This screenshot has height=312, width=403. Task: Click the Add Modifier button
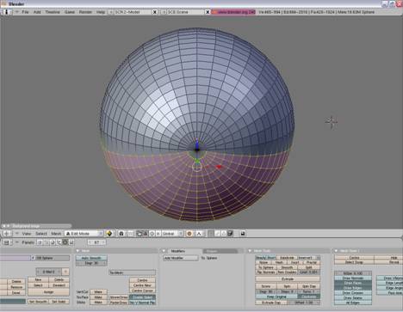(x=181, y=258)
